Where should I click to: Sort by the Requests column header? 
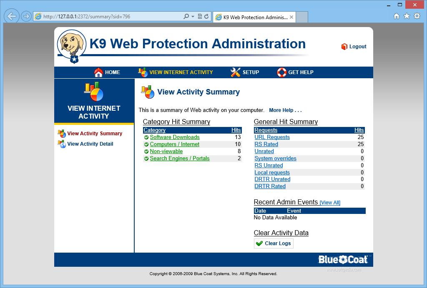[266, 130]
